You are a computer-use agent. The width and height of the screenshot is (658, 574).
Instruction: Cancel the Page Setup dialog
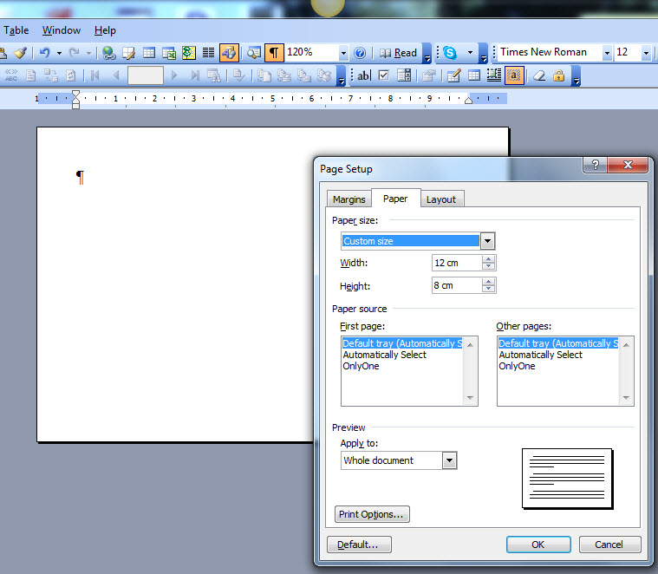point(609,545)
